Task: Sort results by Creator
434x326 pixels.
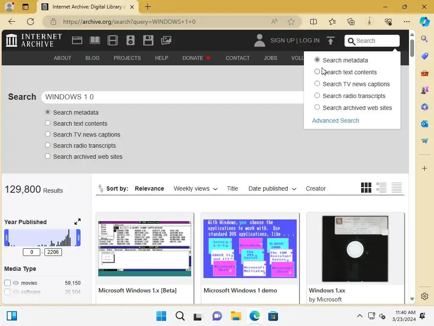Action: point(315,188)
